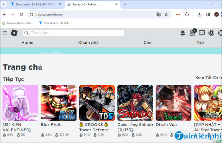Image resolution: width=222 pixels, height=143 pixels.
Task: Open the Chrome profile avatar
Action: coord(216,14)
